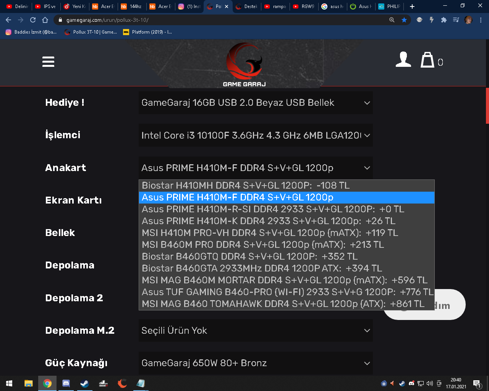Switch to the Instagram tab
Viewport: 489px width, 391px height.
(x=189, y=6)
